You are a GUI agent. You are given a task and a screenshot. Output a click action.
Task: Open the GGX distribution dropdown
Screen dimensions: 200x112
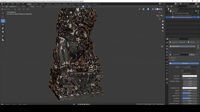[x=189, y=71]
